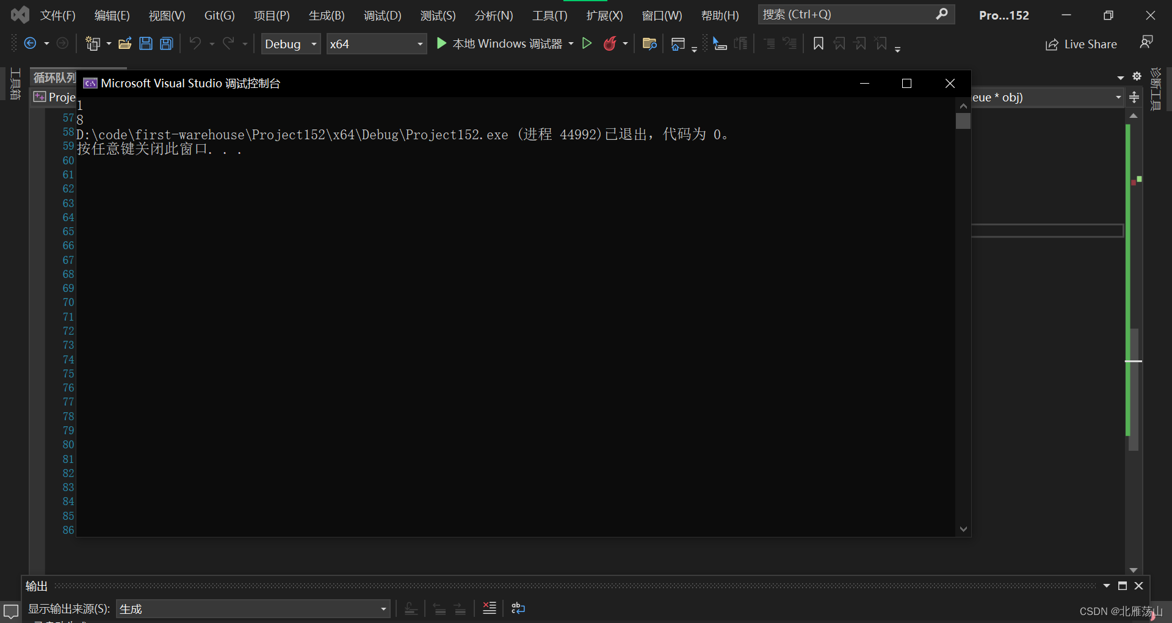
Task: Click the feedback speech bubble icon bottom-left
Action: (x=11, y=610)
